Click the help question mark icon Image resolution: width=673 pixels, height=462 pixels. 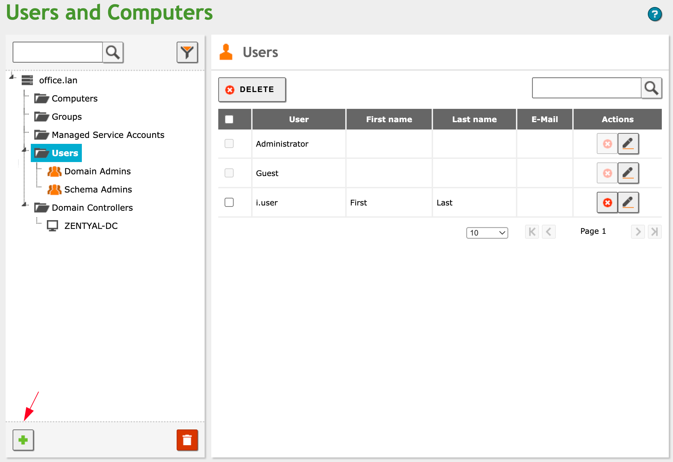pos(654,14)
